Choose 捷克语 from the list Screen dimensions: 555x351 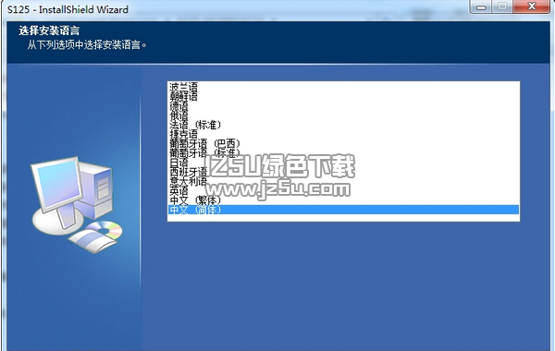pyautogui.click(x=184, y=134)
